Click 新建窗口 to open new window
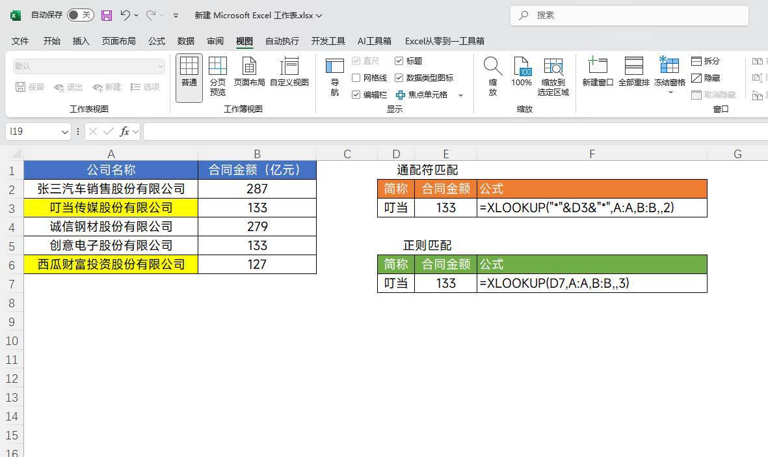Image resolution: width=768 pixels, height=457 pixels. click(597, 73)
